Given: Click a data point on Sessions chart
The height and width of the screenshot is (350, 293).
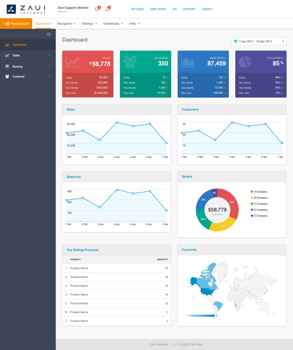Looking at the screenshot, I should 117,190.
